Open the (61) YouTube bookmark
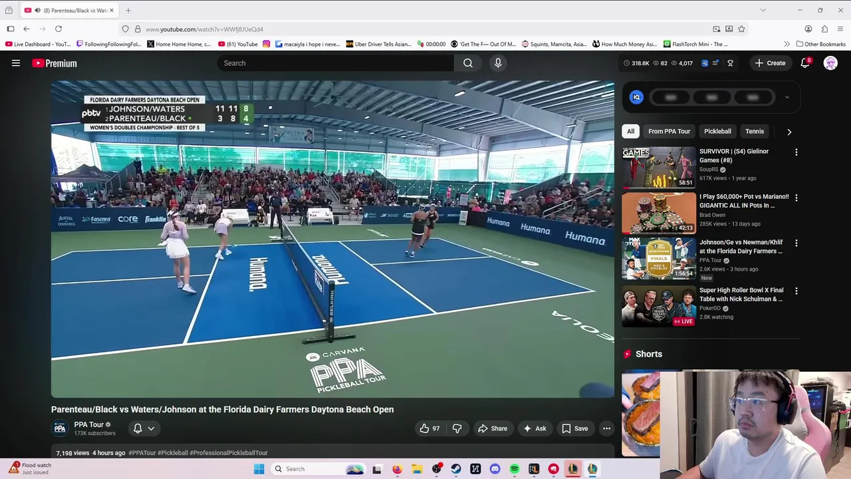The height and width of the screenshot is (479, 851). [237, 44]
